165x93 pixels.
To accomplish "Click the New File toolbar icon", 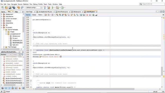I will coord(3,7).
